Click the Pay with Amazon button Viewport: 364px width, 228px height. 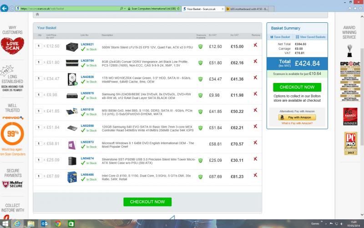(297, 118)
